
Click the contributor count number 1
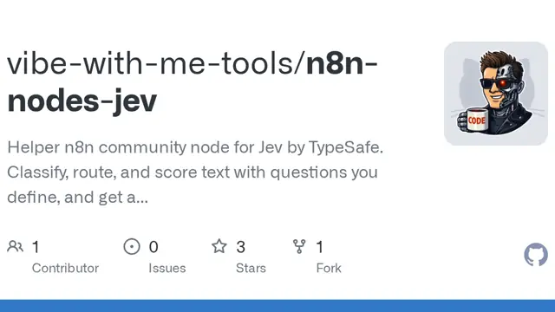[x=36, y=247]
